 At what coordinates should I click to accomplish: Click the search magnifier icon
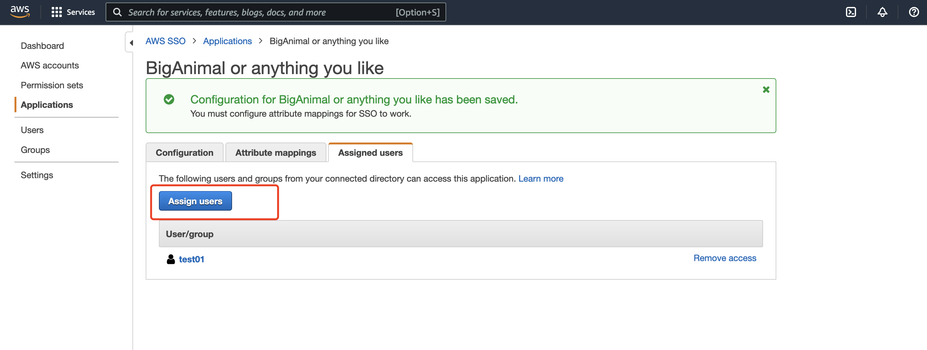(x=117, y=12)
